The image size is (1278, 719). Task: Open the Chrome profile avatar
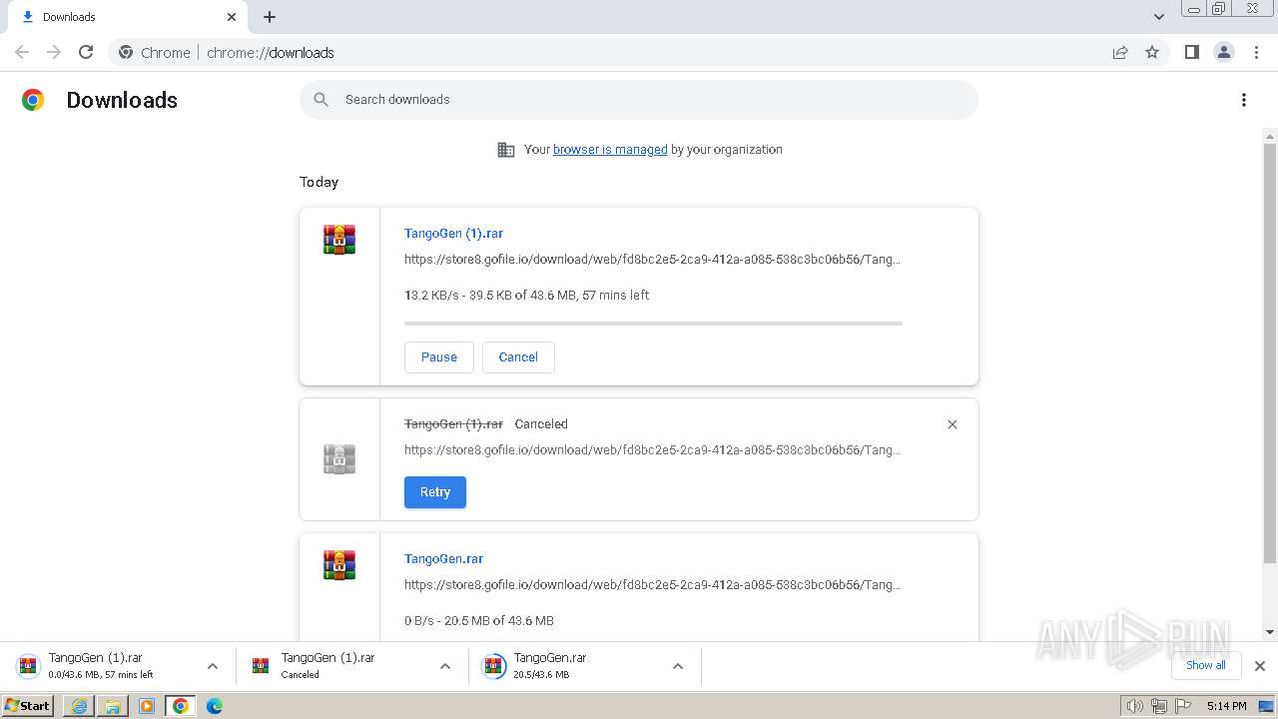click(x=1223, y=52)
